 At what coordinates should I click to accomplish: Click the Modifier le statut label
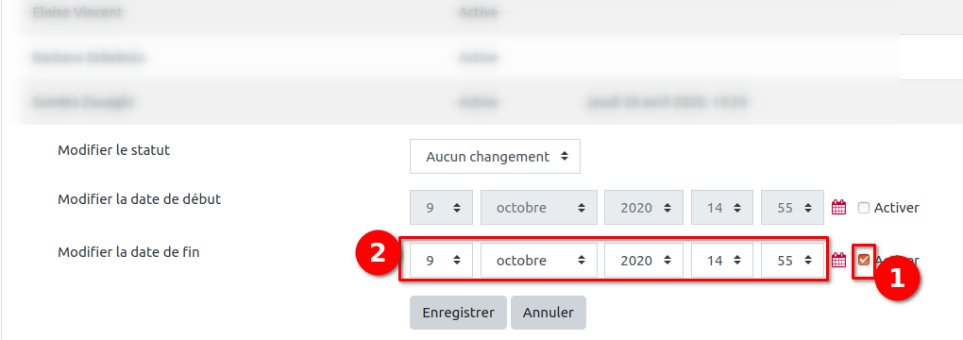[x=113, y=150]
